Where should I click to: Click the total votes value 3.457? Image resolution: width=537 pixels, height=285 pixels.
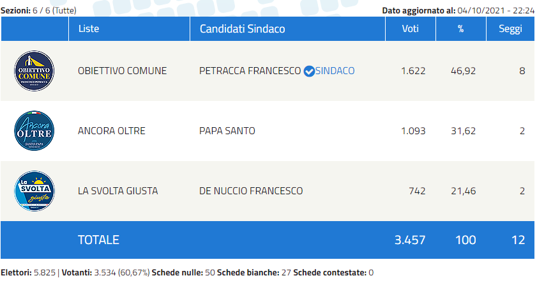click(410, 240)
